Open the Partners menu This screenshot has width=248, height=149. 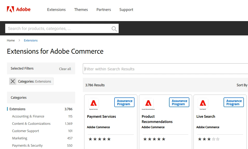pyautogui.click(x=104, y=10)
